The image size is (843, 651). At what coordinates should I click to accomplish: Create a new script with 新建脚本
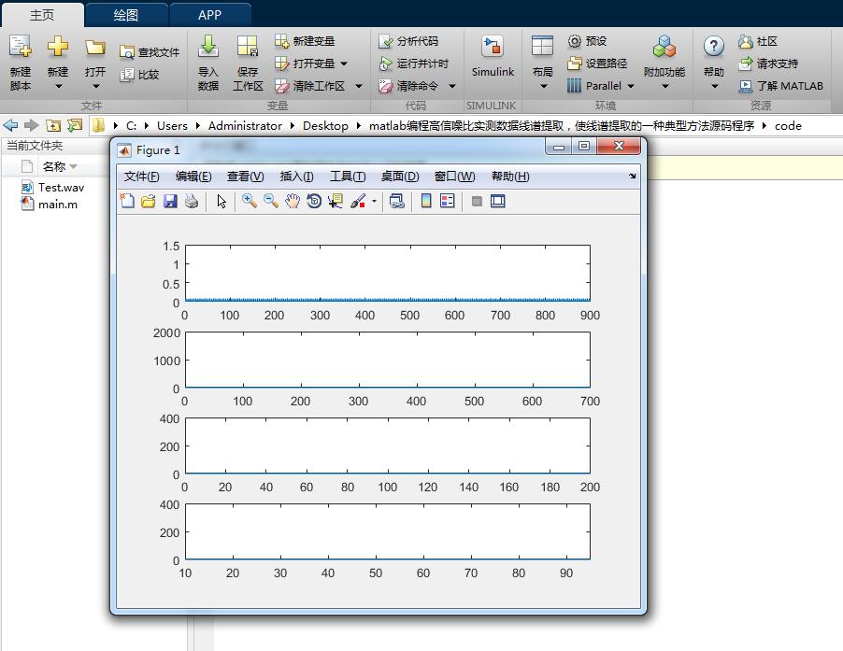click(21, 63)
